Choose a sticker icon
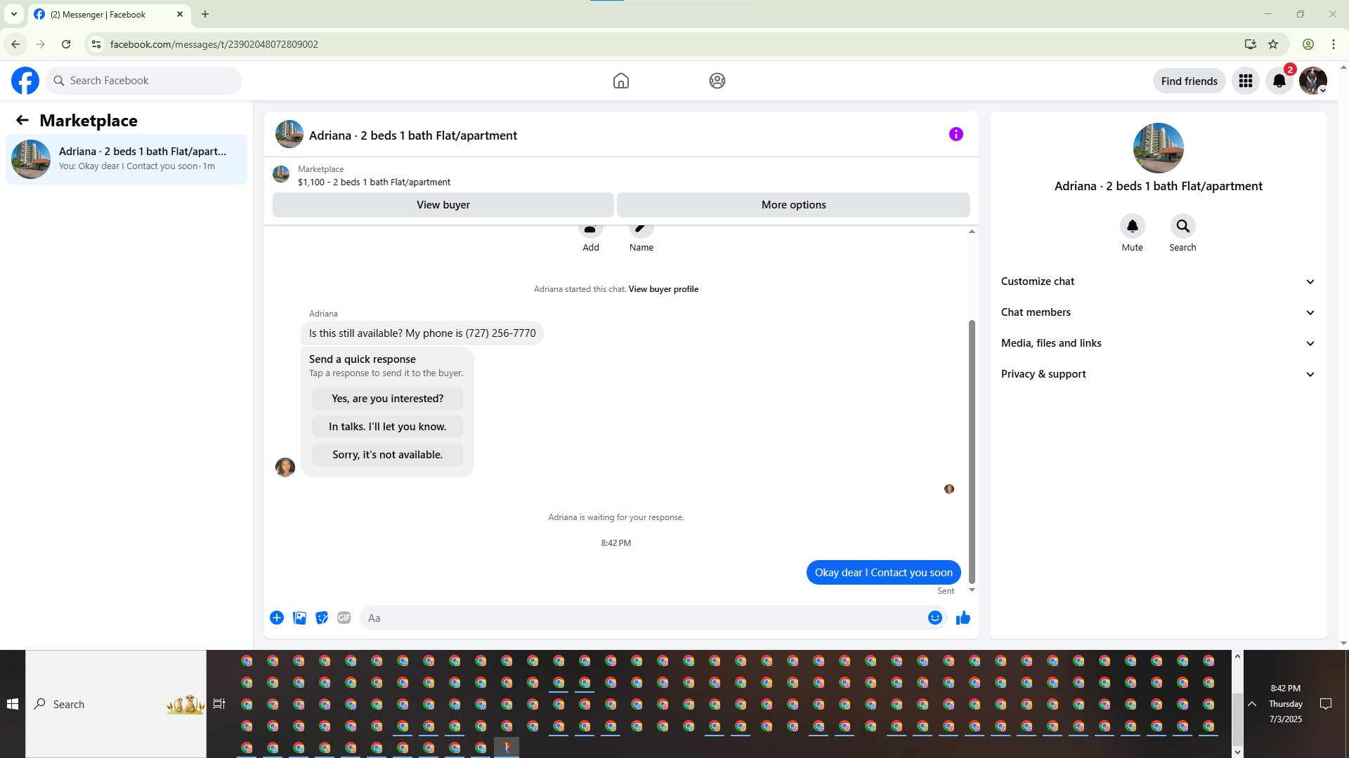The image size is (1349, 758). coord(322,618)
